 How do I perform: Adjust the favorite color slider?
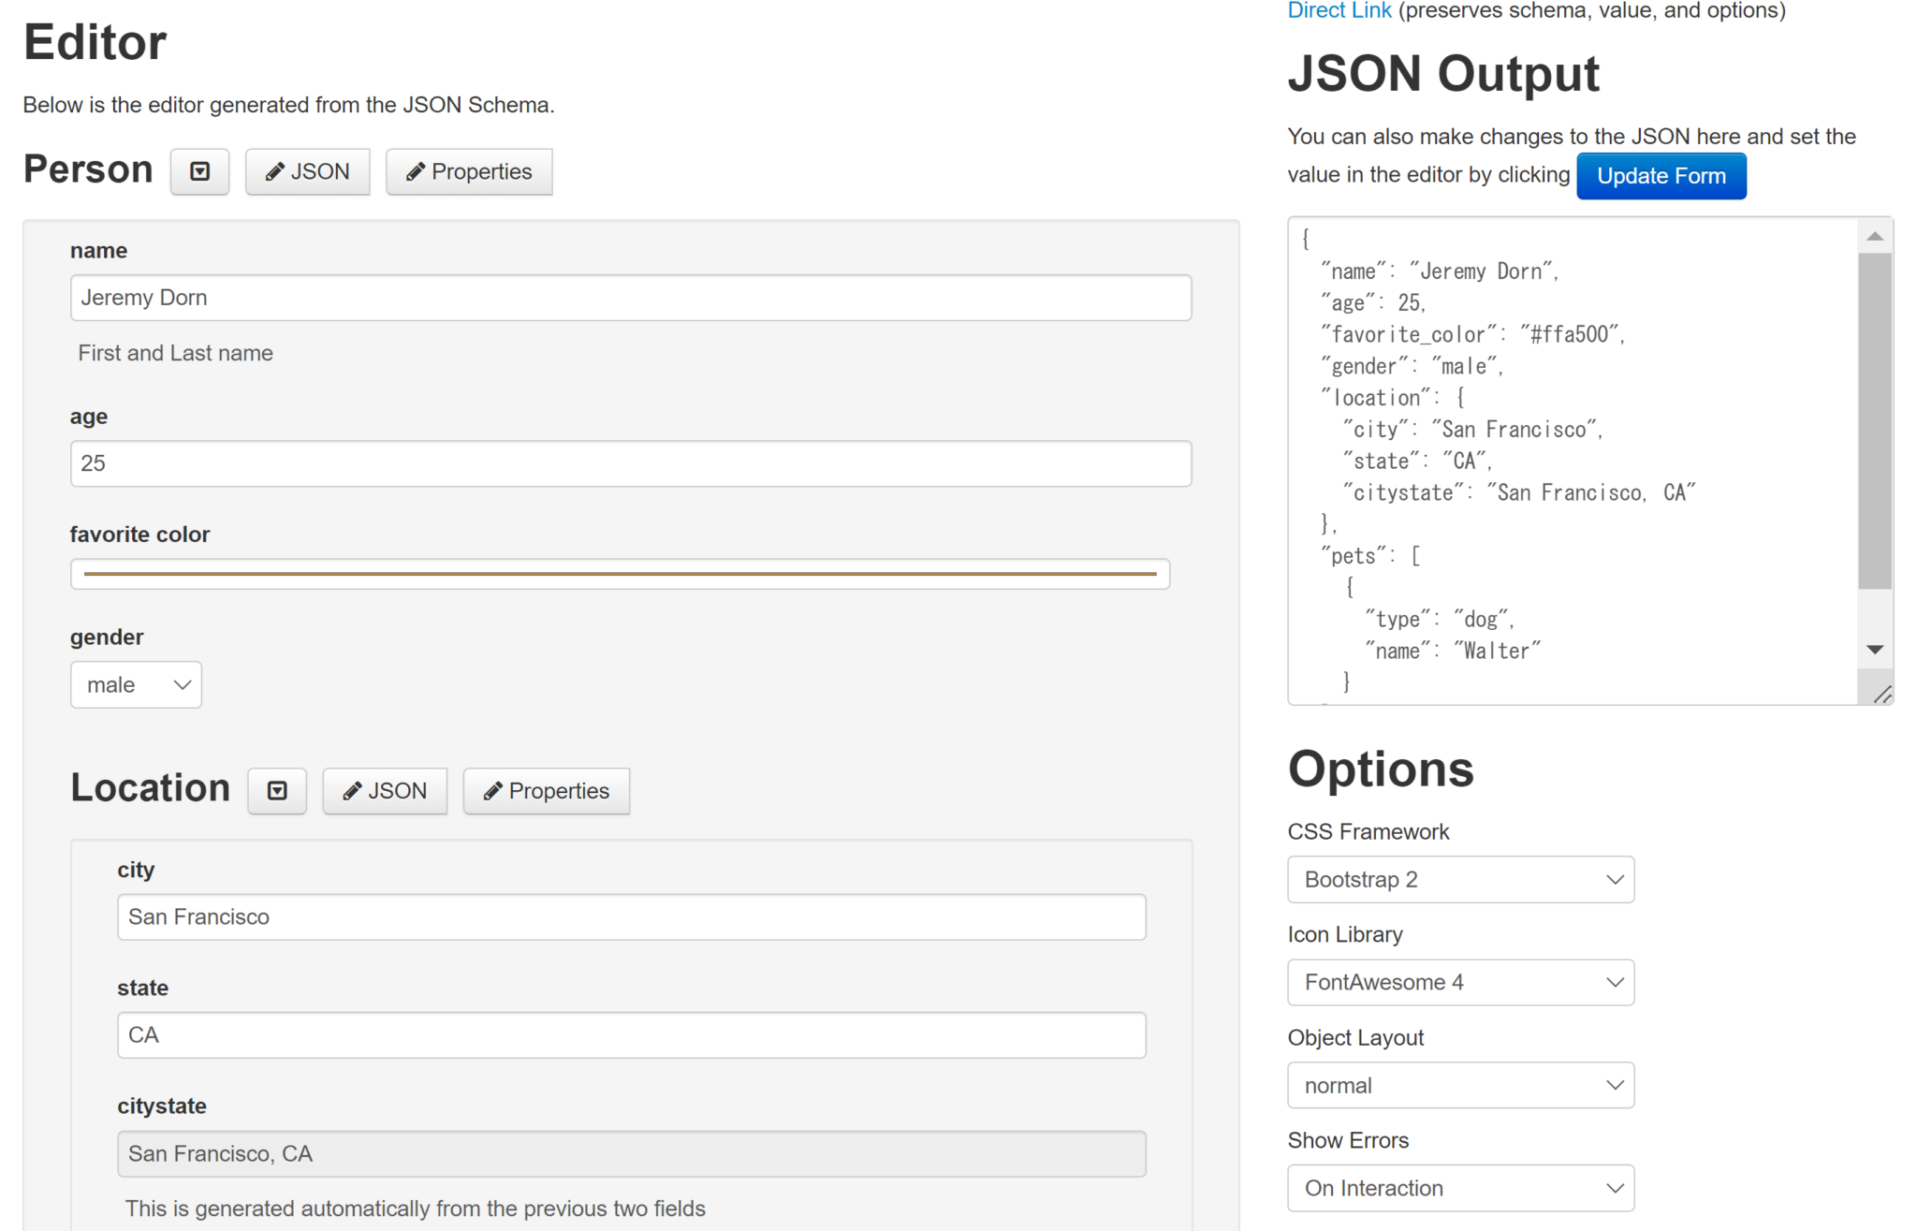(620, 574)
